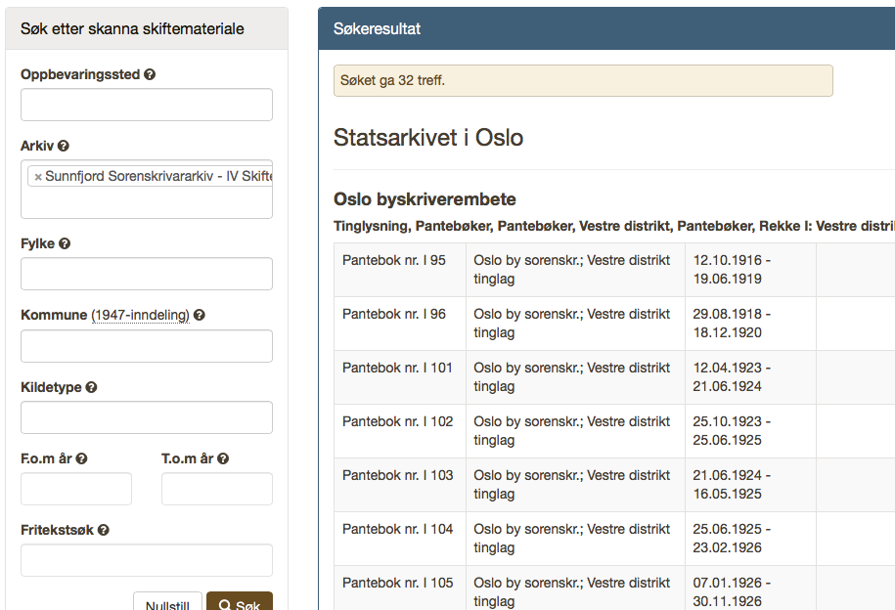Click the T.o.m år field

point(217,489)
